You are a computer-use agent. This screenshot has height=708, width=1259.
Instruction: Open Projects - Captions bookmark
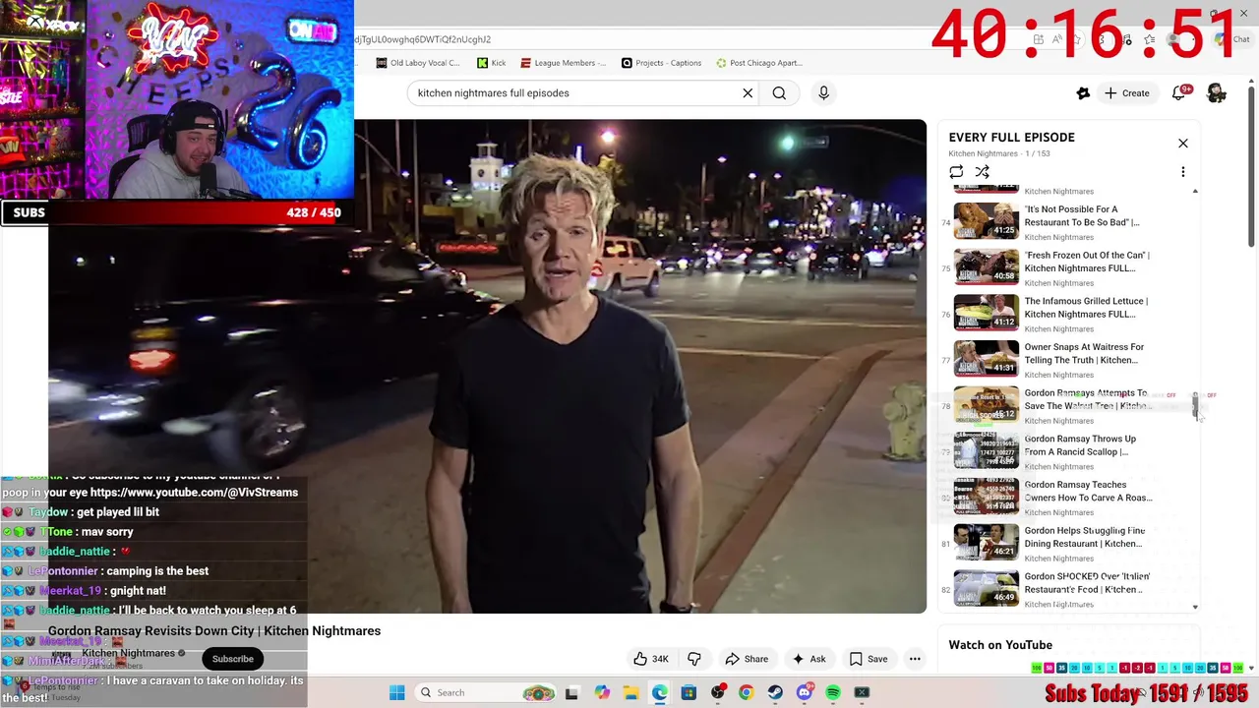(x=662, y=63)
